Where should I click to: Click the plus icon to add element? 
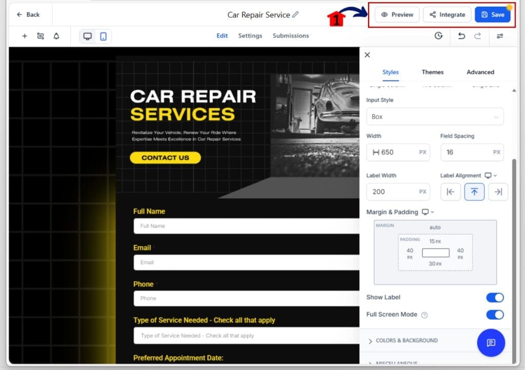click(x=25, y=36)
